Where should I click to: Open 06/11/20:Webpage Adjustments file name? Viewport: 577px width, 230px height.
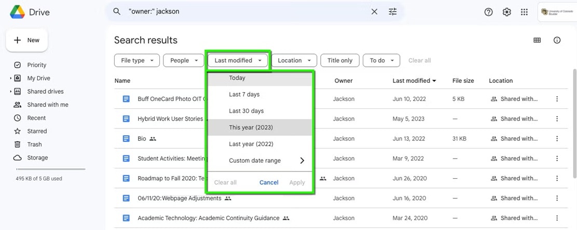click(x=180, y=198)
